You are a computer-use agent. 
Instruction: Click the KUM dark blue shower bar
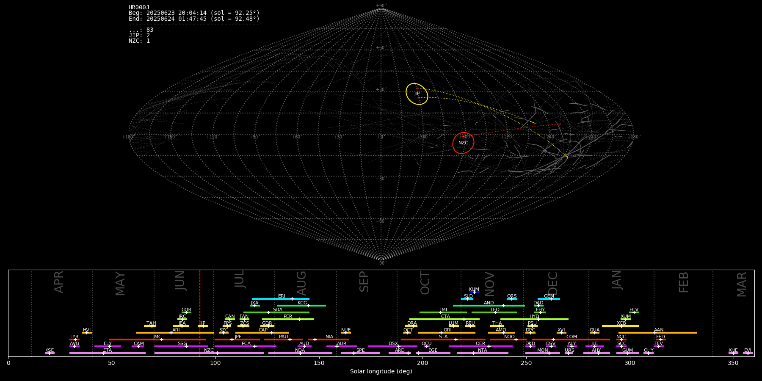click(474, 292)
